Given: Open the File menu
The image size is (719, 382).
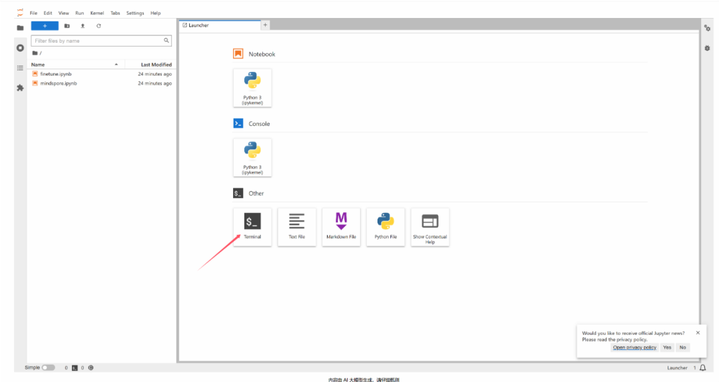Looking at the screenshot, I should click(33, 13).
